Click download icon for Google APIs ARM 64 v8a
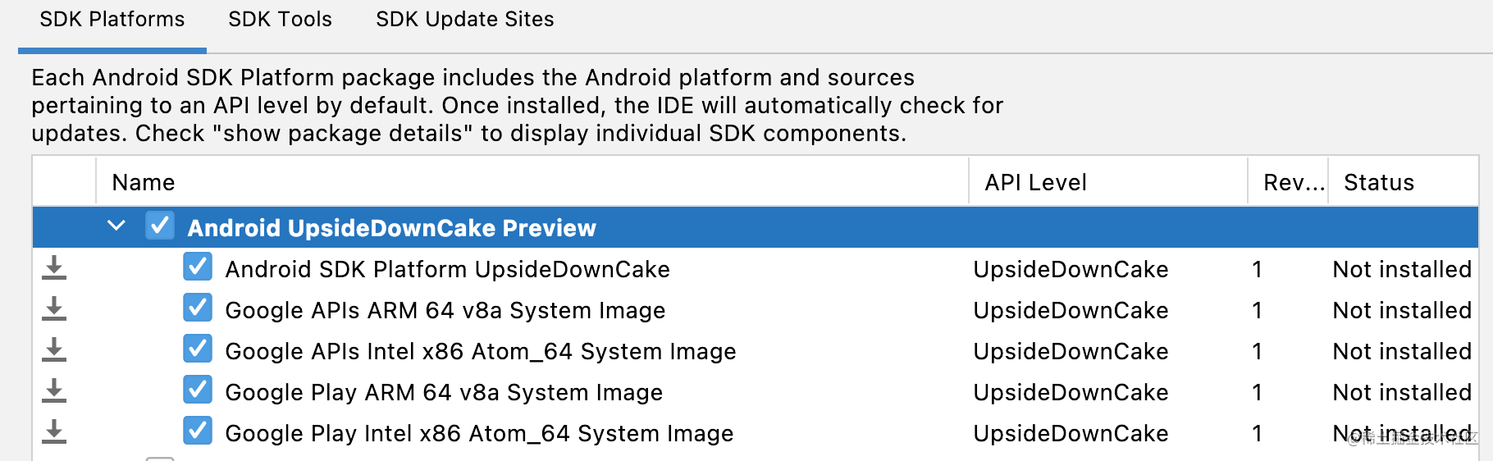The width and height of the screenshot is (1493, 461). pyautogui.click(x=54, y=308)
